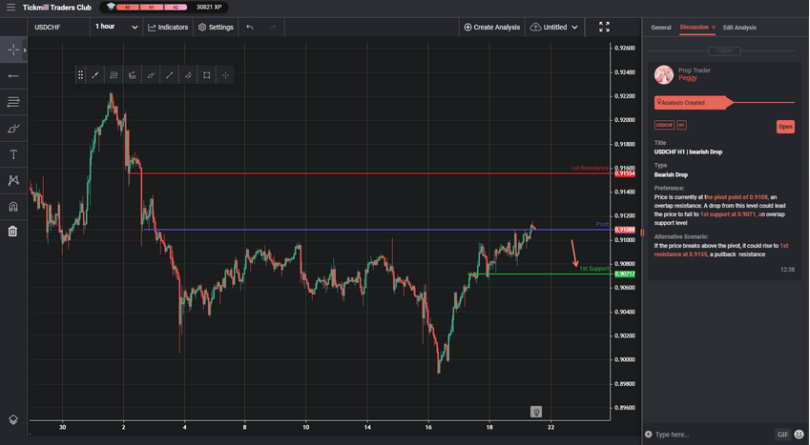Screen dimensions: 810x445
Task: Open the Indicators panel
Action: pyautogui.click(x=168, y=28)
